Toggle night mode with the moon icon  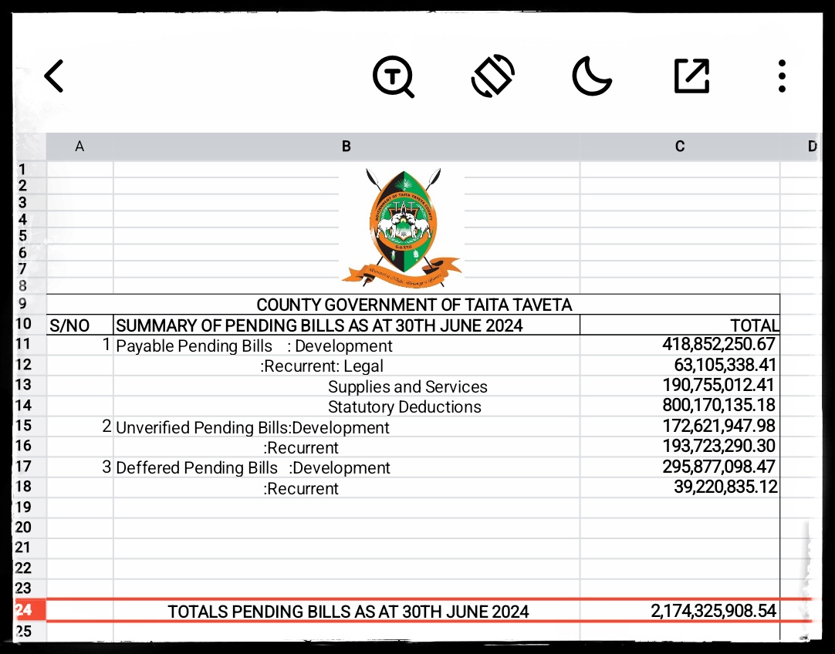[x=592, y=76]
